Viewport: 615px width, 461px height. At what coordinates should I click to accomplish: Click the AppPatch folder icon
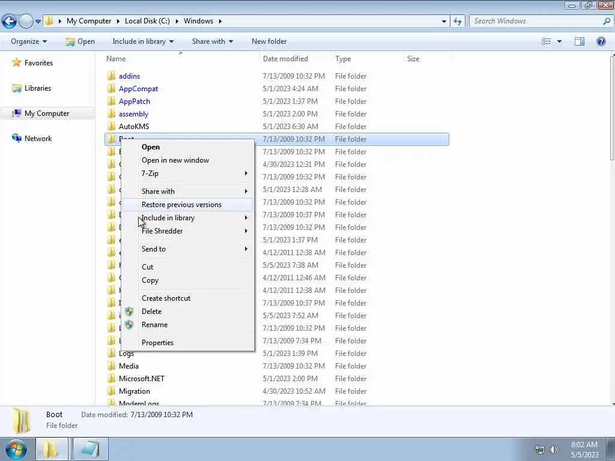(111, 101)
